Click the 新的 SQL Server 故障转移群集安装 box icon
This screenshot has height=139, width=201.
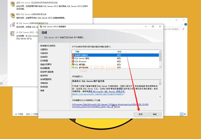click(x=13, y=16)
